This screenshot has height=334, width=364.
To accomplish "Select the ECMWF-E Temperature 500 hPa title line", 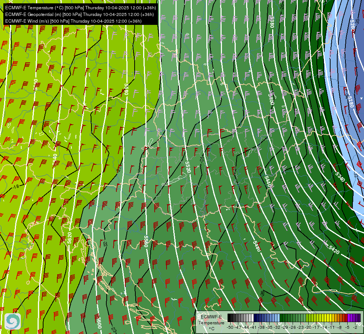I will (80, 8).
